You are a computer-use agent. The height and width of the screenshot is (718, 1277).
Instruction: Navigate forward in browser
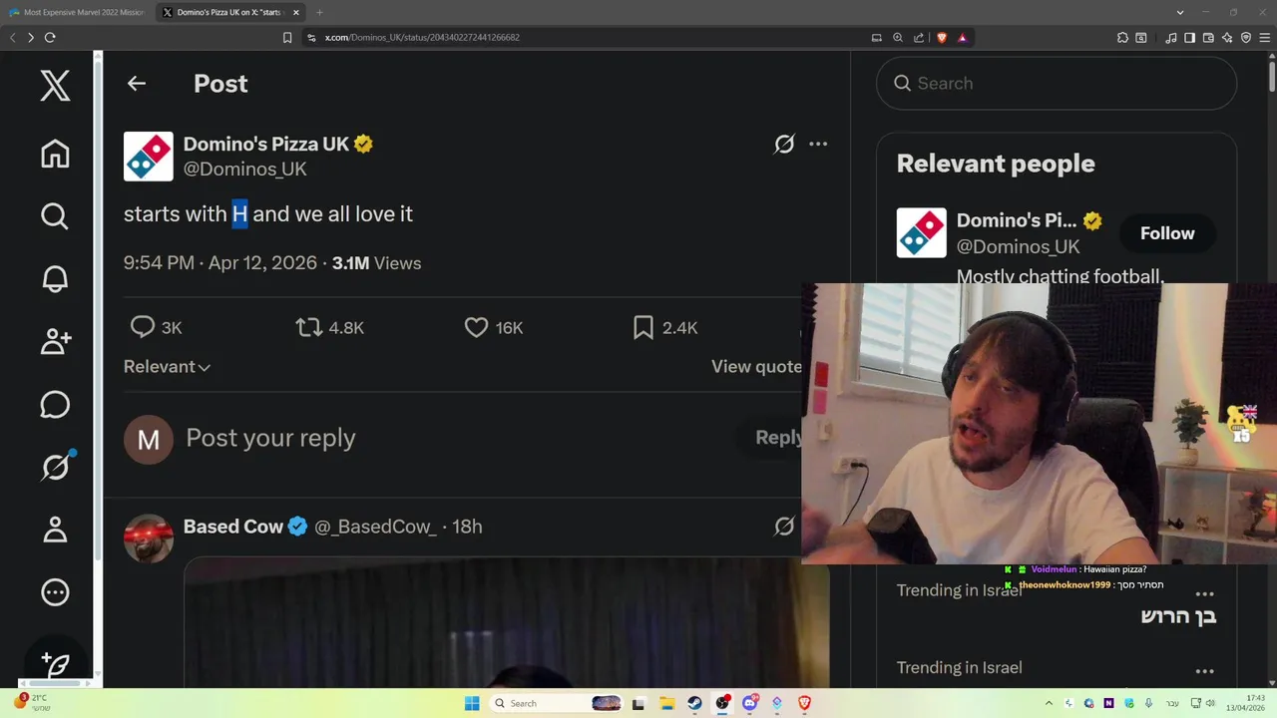click(31, 38)
